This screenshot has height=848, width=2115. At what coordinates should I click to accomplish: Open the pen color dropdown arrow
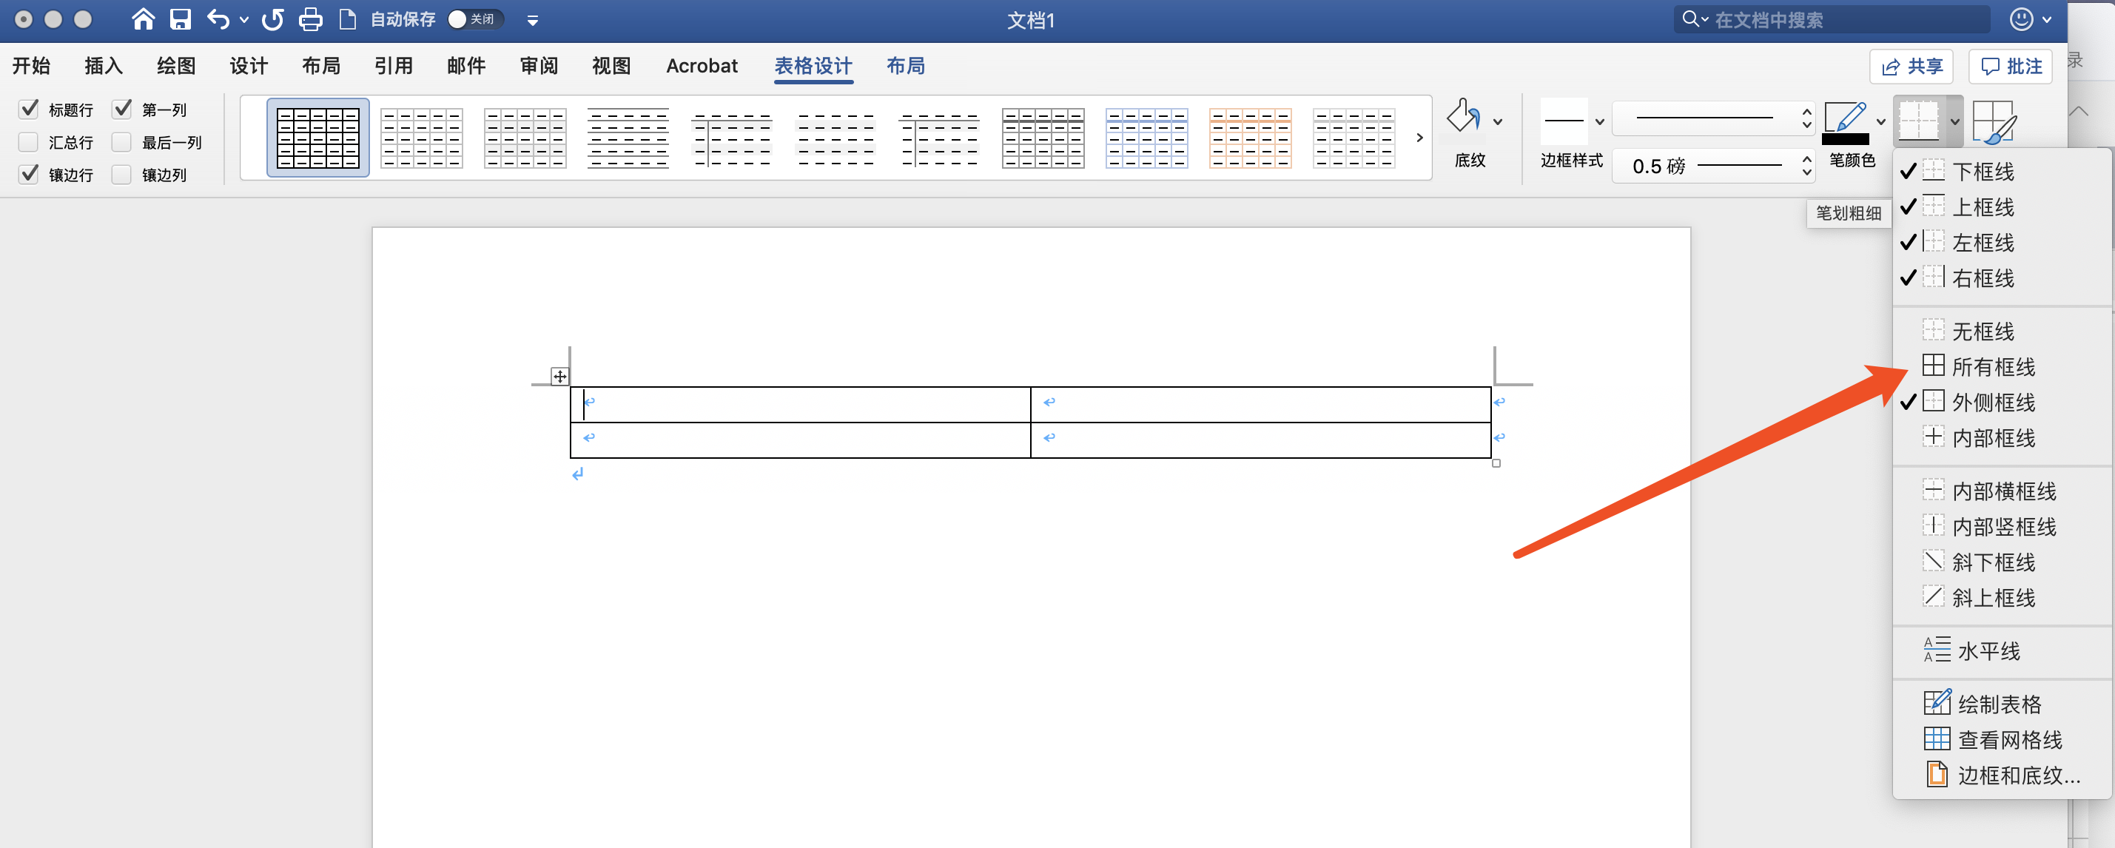point(1881,121)
